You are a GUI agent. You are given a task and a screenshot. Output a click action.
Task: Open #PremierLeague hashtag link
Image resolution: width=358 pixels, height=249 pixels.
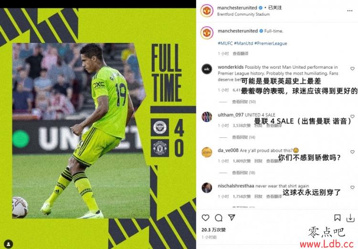tap(271, 43)
